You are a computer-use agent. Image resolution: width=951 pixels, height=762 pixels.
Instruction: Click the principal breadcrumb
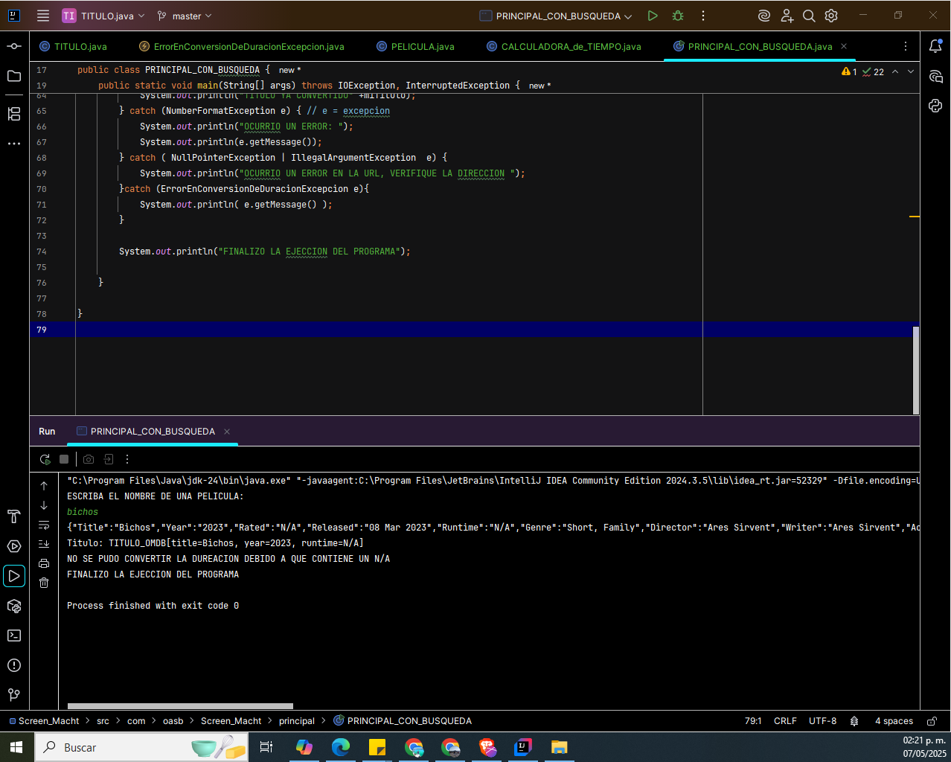point(297,721)
